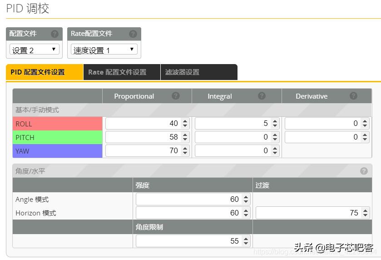Click ROLL Integral input showing 5

tap(237, 123)
